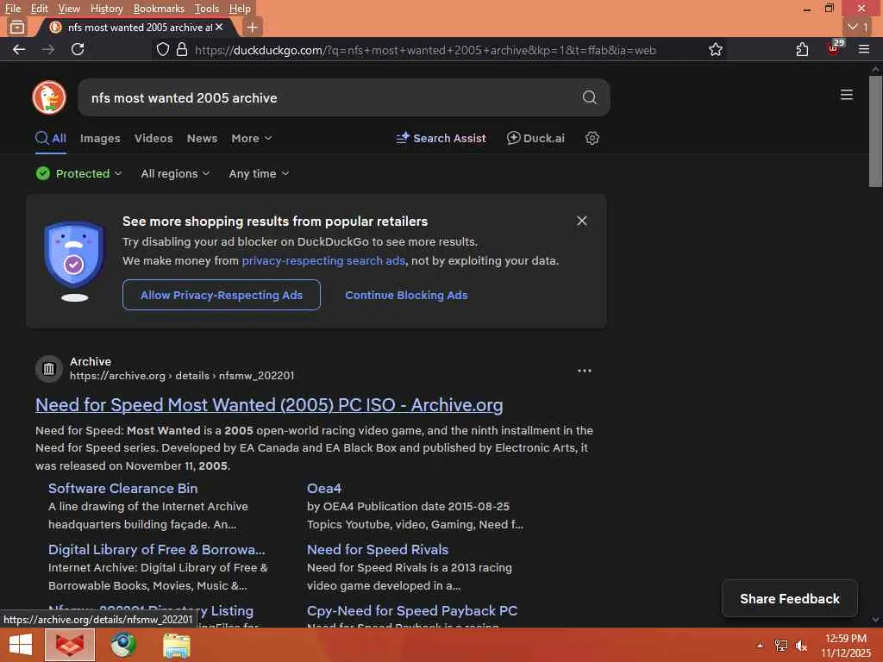
Task: Open the Software Clearance Bin sublink
Action: (122, 488)
